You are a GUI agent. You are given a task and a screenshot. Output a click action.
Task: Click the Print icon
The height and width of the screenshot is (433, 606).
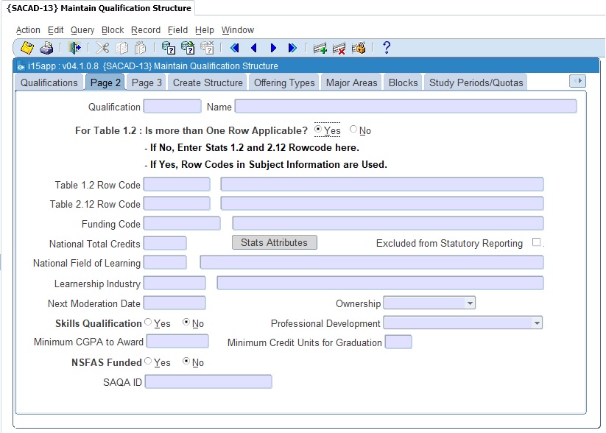coord(46,49)
